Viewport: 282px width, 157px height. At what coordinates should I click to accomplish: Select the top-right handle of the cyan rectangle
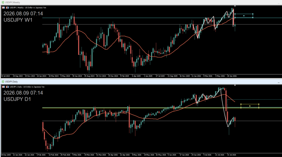253,14
